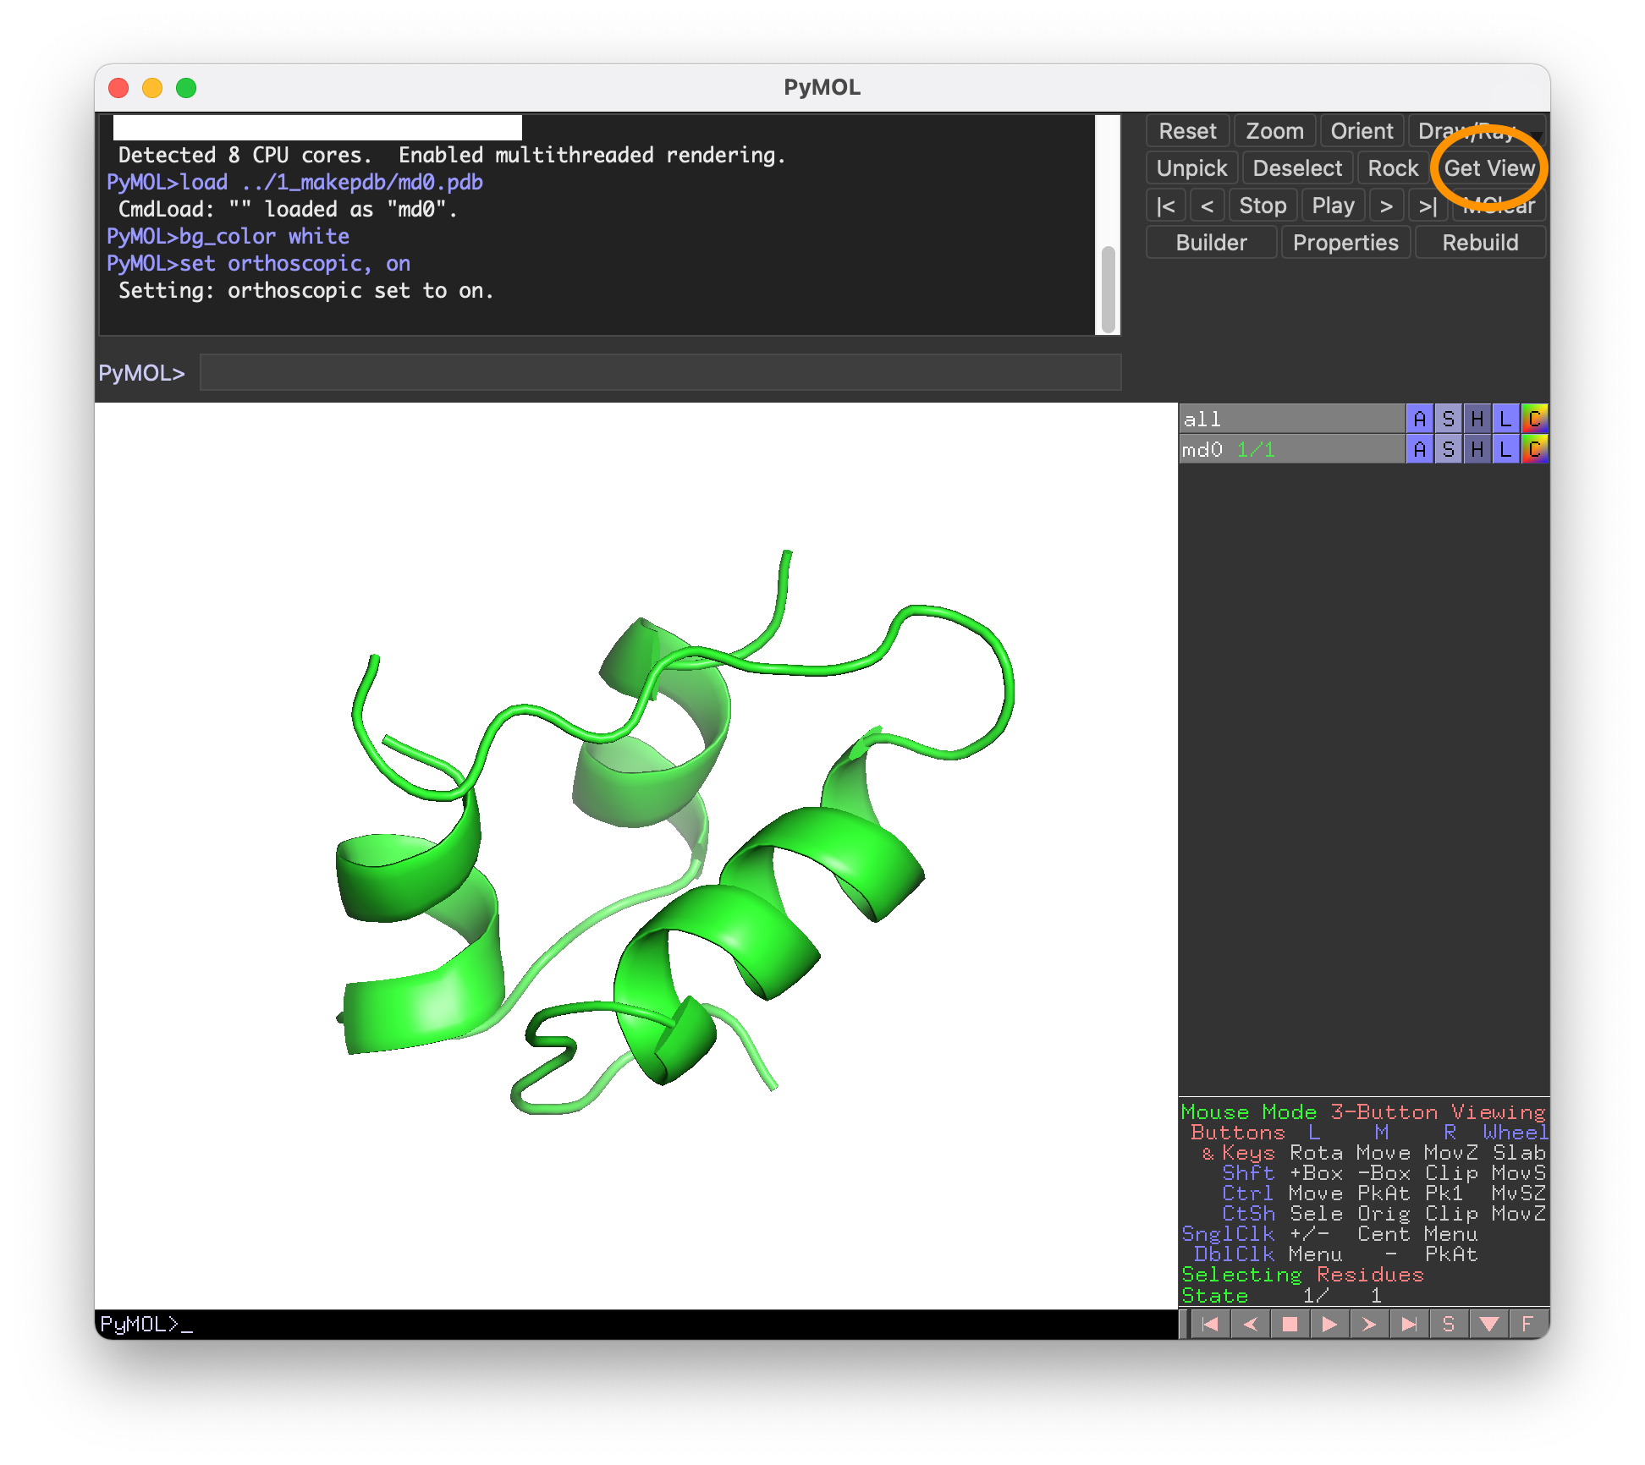Click the bottom PyMOL> prompt line

[x=635, y=1324]
